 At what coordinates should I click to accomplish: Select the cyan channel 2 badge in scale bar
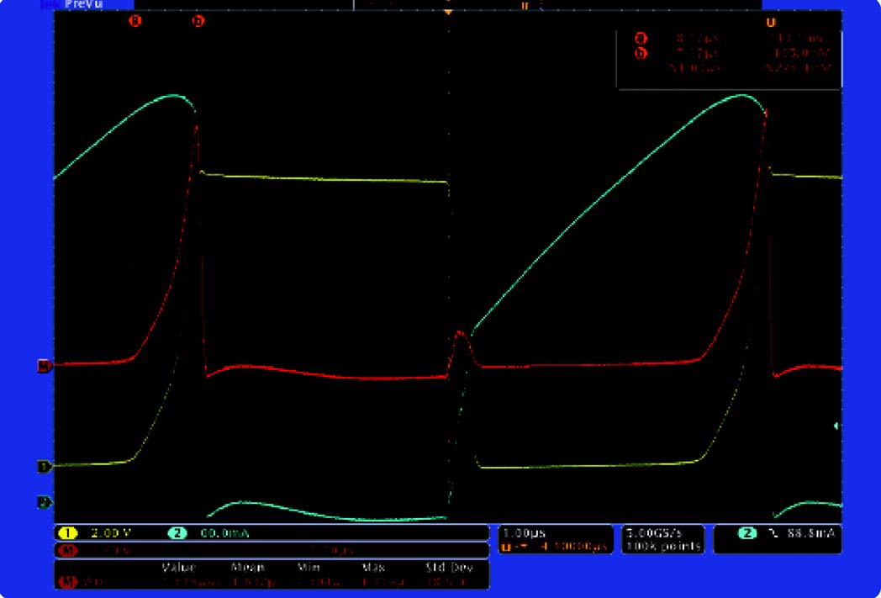(177, 533)
